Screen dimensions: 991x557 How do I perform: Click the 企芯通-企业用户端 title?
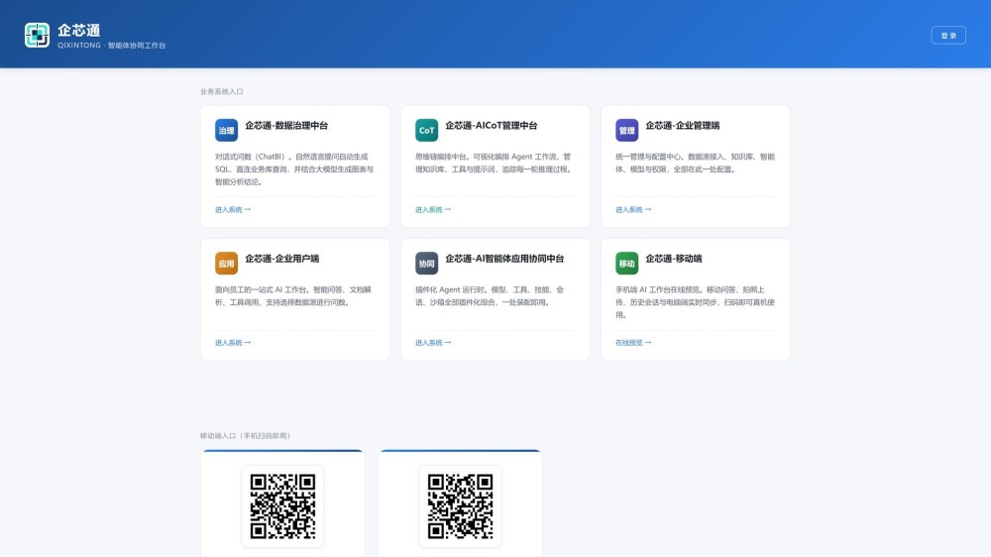click(281, 259)
